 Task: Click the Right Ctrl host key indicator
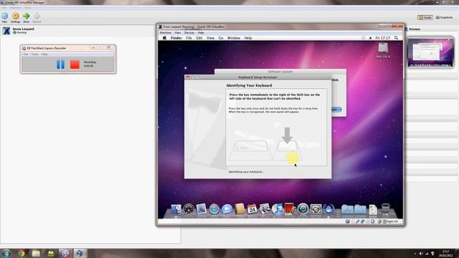391,221
